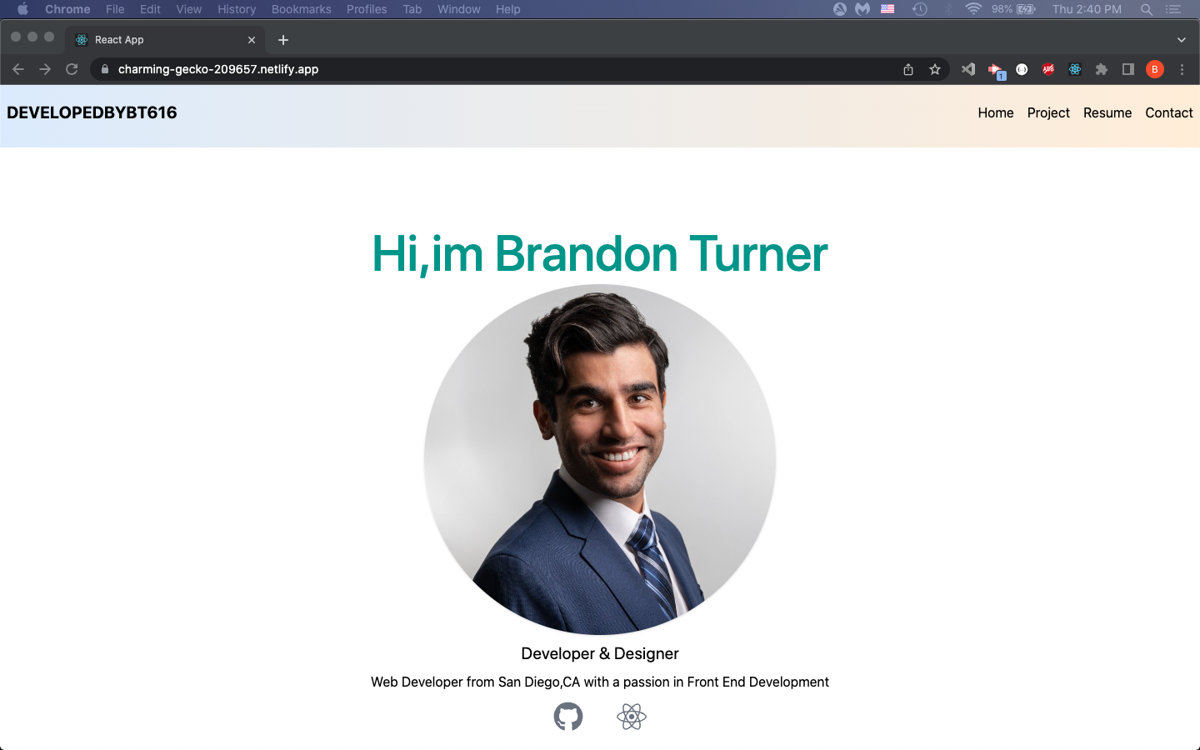The image size is (1200, 750).
Task: Open the AdGuard extension icon
Action: coord(1047,69)
